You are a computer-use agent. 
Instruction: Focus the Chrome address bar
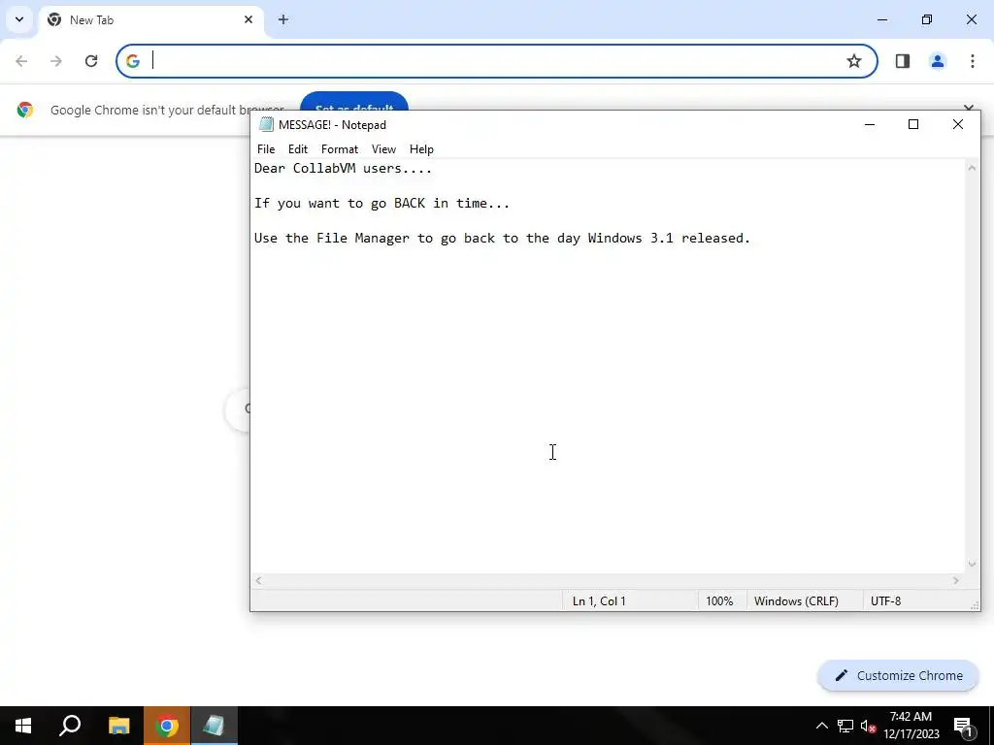496,61
